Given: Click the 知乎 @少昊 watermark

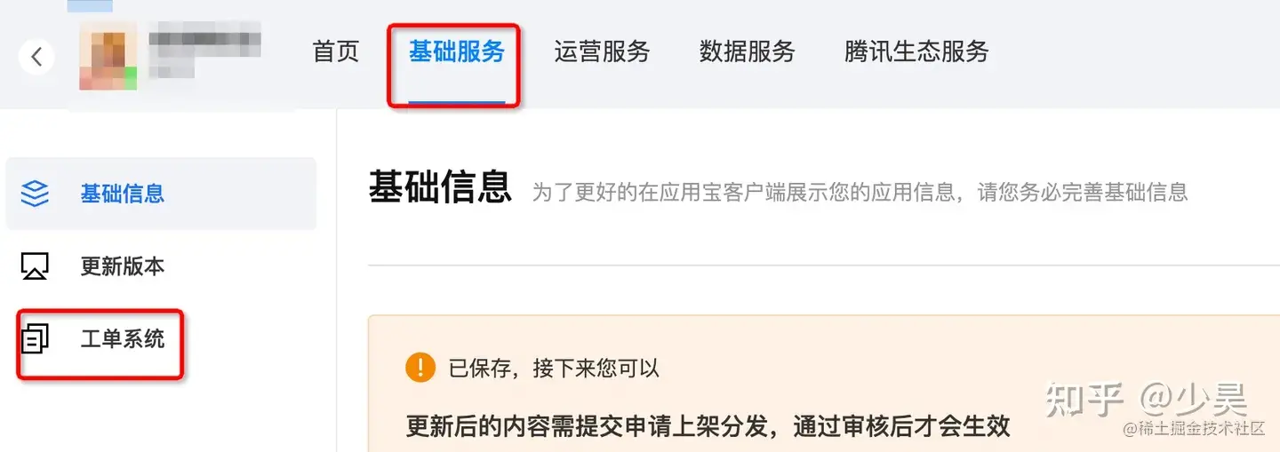Looking at the screenshot, I should (x=1147, y=400).
